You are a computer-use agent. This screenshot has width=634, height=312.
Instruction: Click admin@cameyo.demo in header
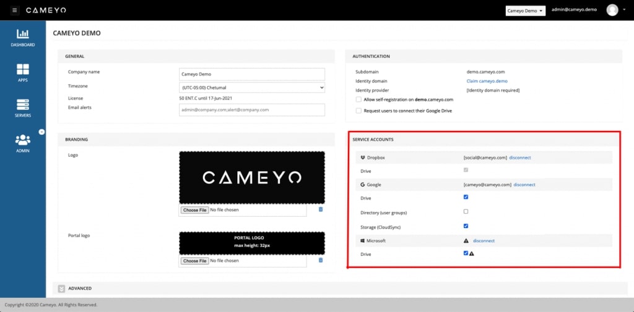[574, 10]
